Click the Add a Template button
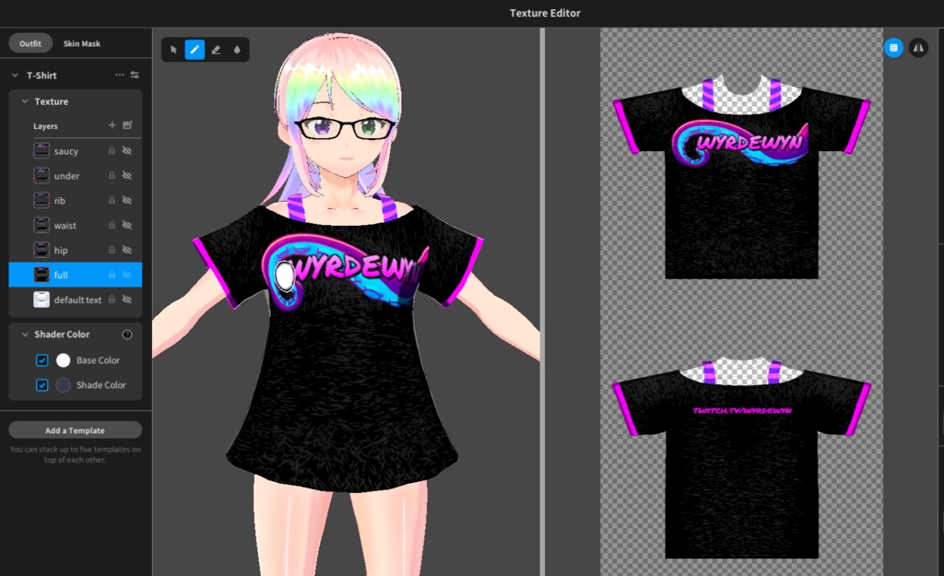944x576 pixels. point(74,429)
